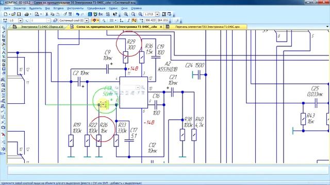Save the drawing with the diskette icon

pyautogui.click(x=19, y=14)
